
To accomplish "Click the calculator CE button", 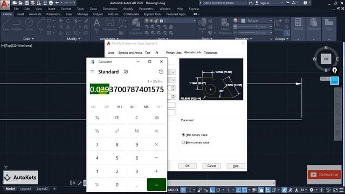I will (117, 117).
